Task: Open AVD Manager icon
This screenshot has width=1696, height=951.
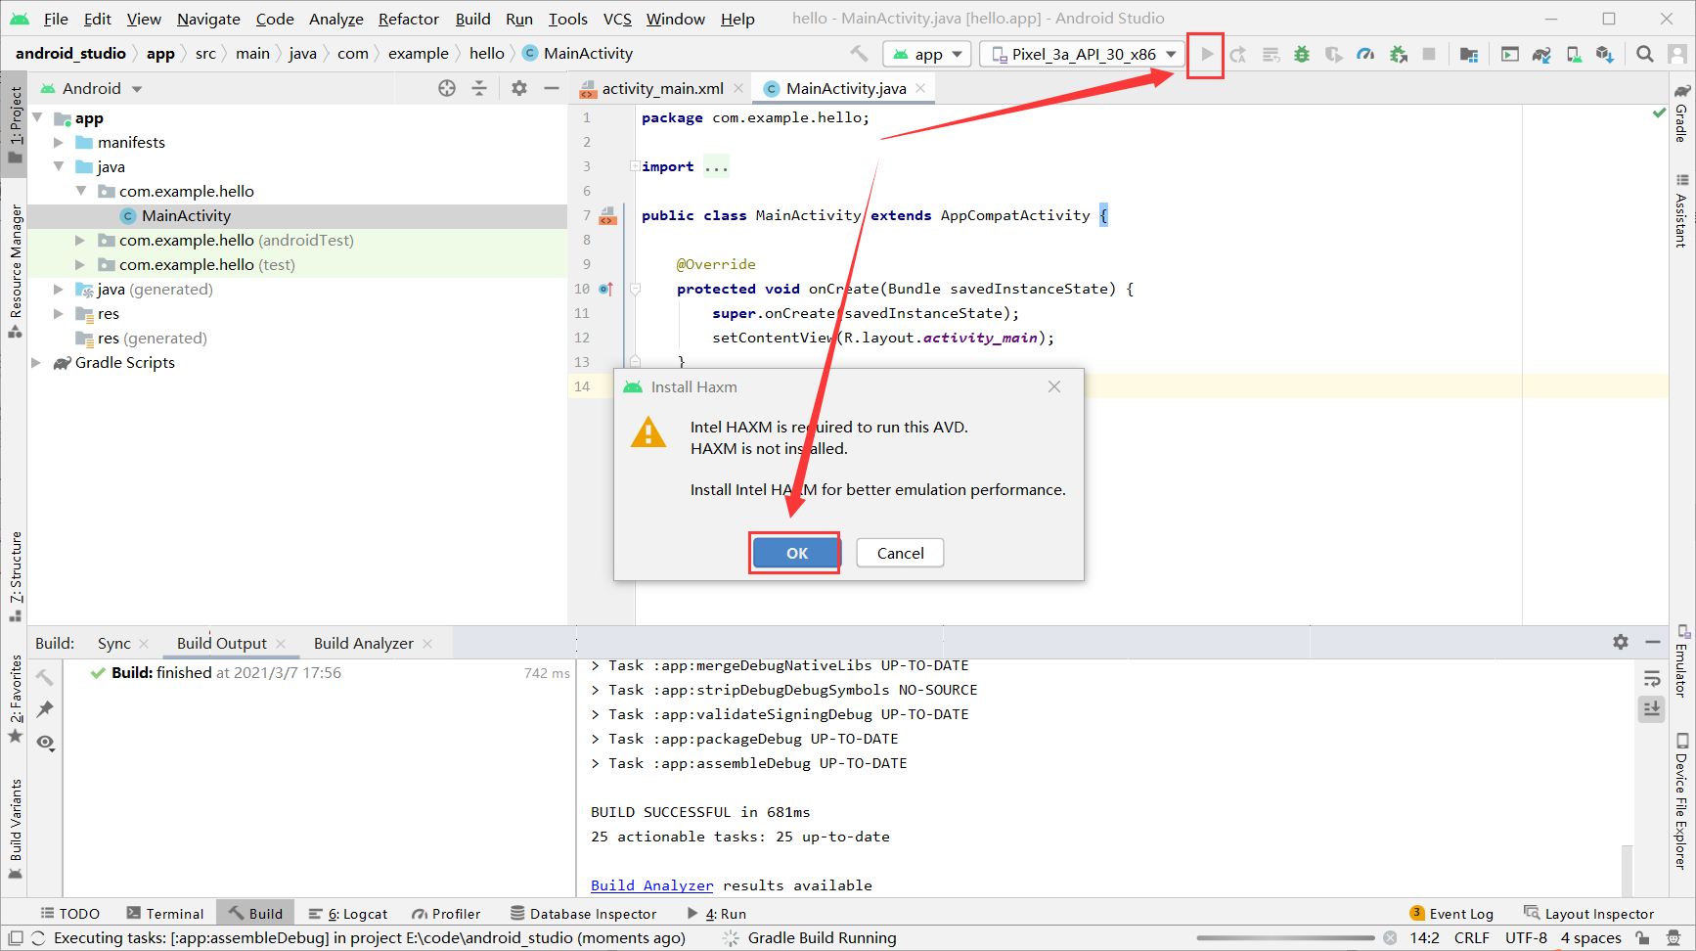Action: click(1574, 54)
